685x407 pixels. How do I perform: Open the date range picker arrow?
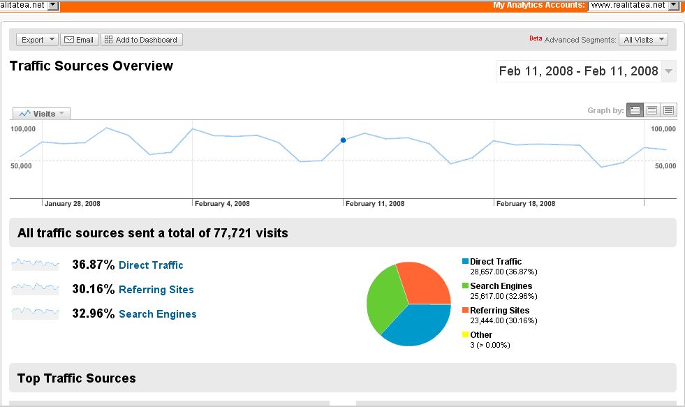(x=669, y=71)
